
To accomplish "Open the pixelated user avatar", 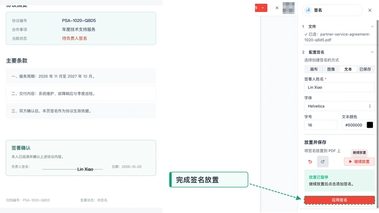I will (289, 8).
